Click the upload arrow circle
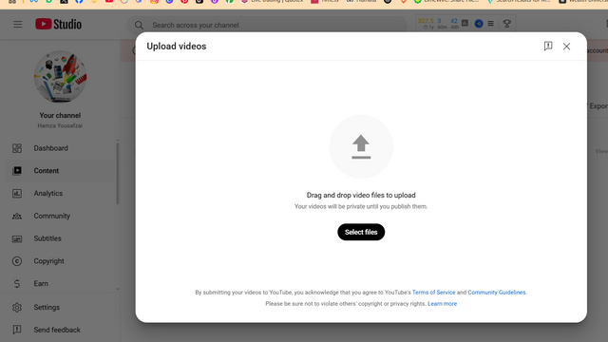The width and height of the screenshot is (608, 342). (x=361, y=146)
